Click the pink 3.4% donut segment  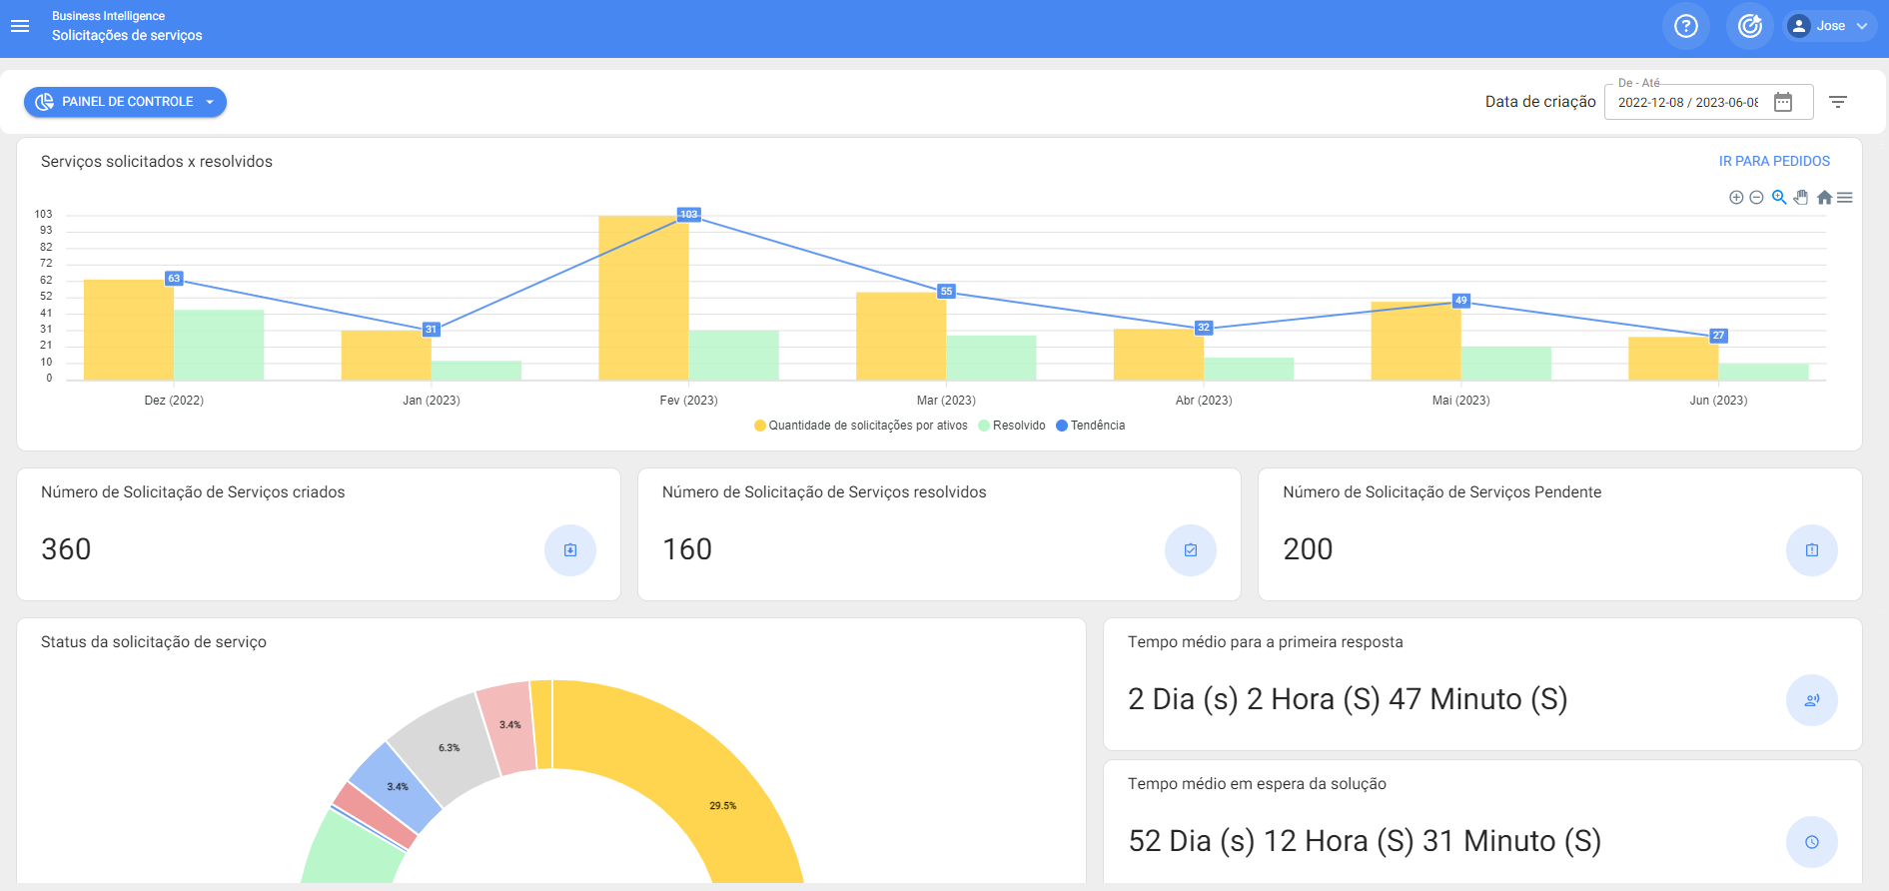click(511, 726)
